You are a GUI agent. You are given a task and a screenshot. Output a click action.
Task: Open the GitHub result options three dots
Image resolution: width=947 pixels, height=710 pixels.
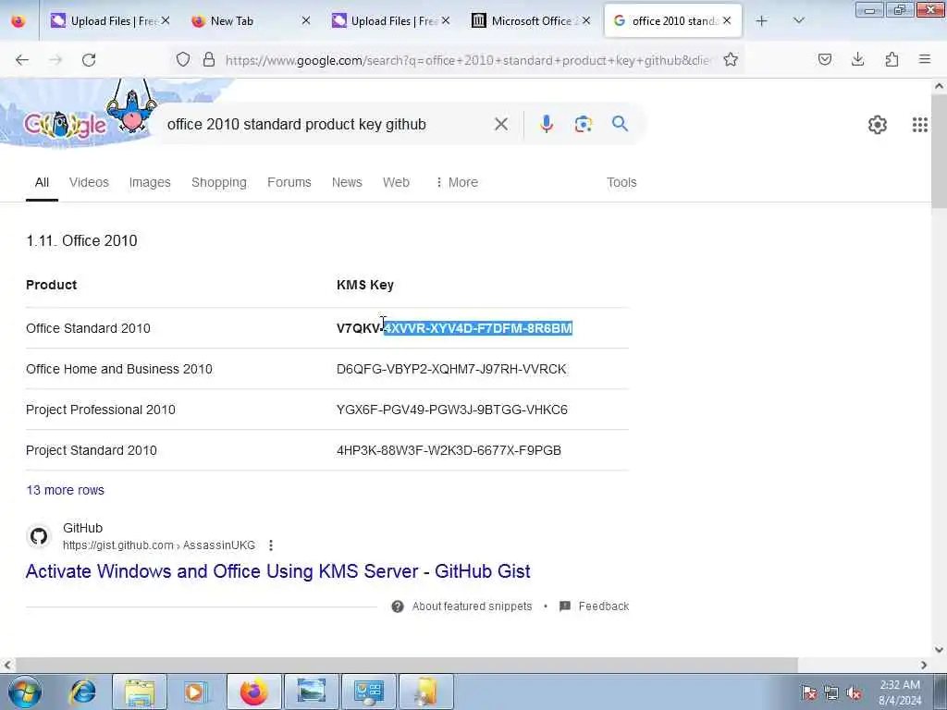(x=271, y=545)
